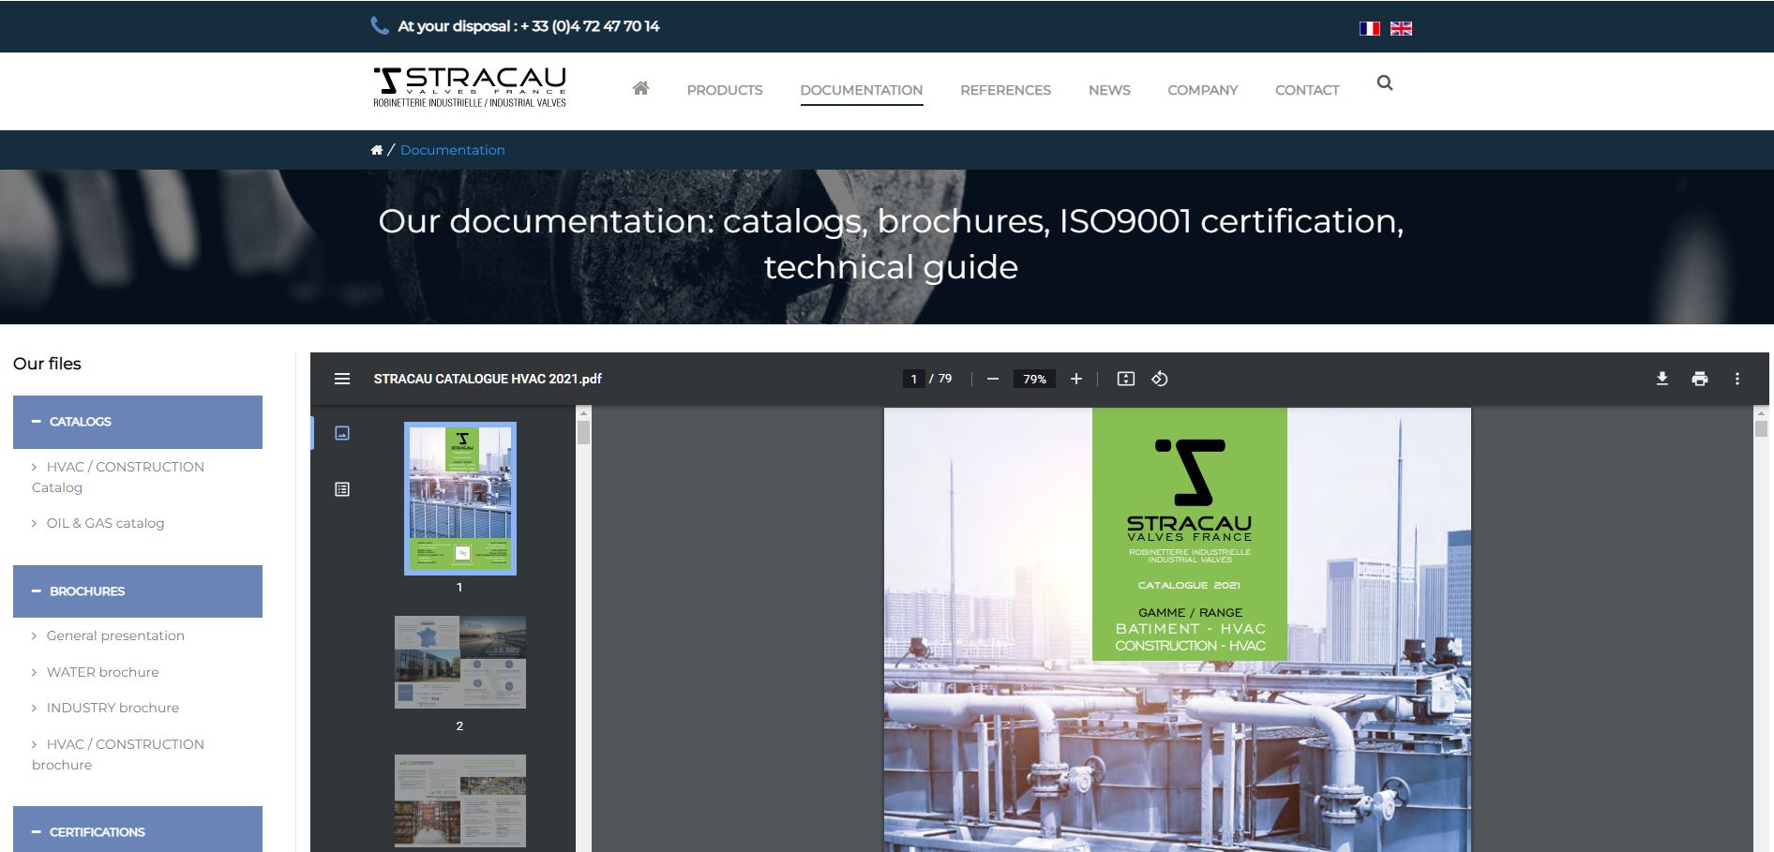
Task: Open the OIL & GAS catalog
Action: tap(105, 523)
